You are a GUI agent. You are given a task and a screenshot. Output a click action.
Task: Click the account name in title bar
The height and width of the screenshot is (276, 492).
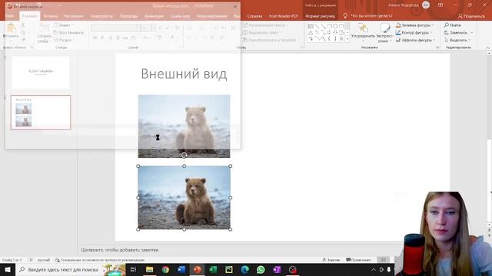(403, 5)
